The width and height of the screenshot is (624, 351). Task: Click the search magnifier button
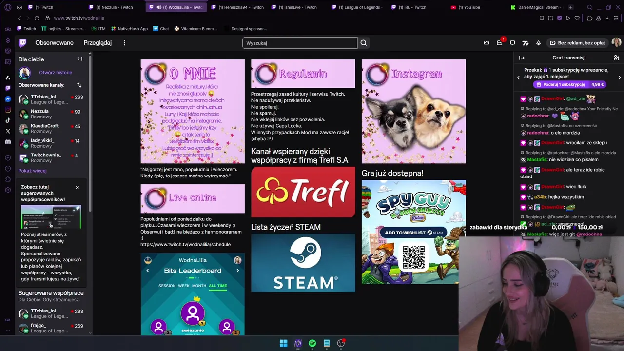pos(364,43)
